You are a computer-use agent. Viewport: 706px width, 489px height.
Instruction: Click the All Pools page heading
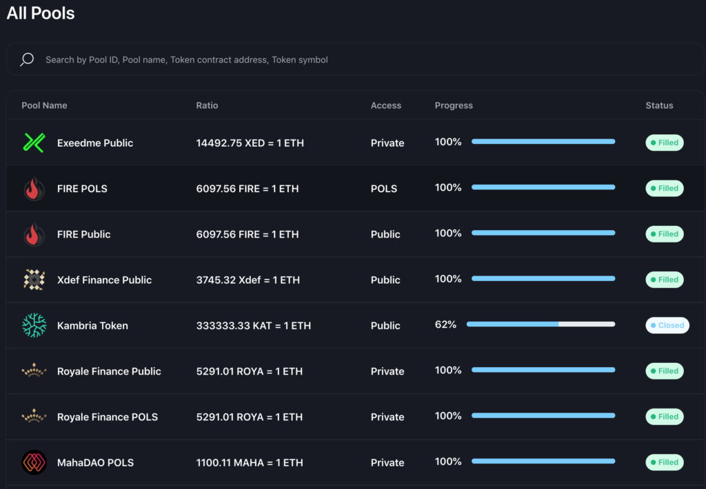pos(41,13)
